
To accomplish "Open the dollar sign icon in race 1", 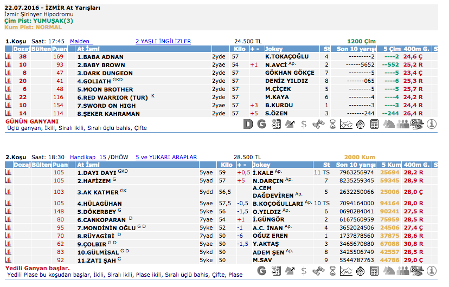I will click(304, 124).
